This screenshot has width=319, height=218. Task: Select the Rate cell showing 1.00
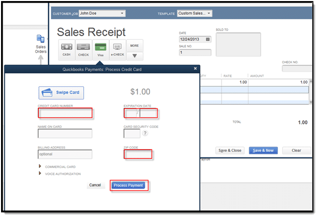[235, 82]
